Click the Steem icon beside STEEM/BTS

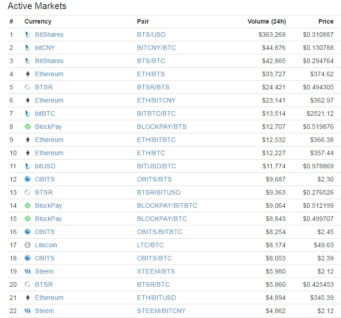tap(27, 271)
